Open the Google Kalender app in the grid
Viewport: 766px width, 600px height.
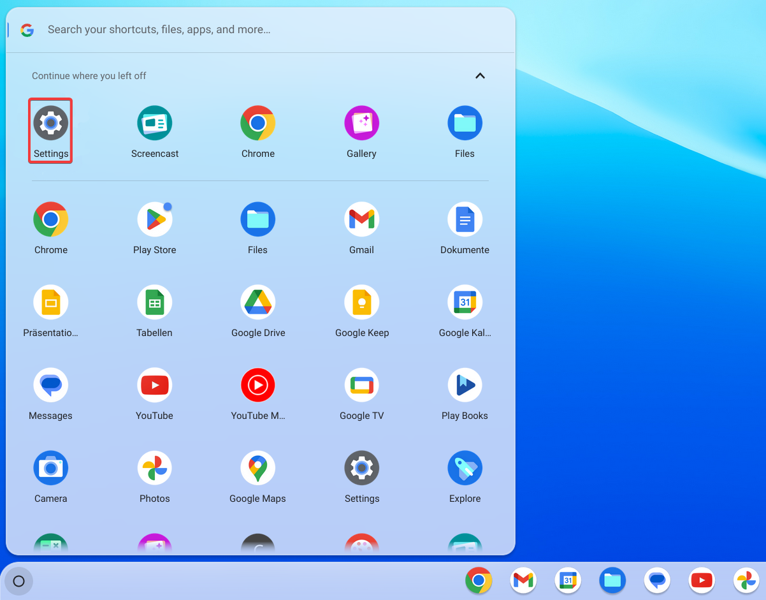[x=465, y=311]
